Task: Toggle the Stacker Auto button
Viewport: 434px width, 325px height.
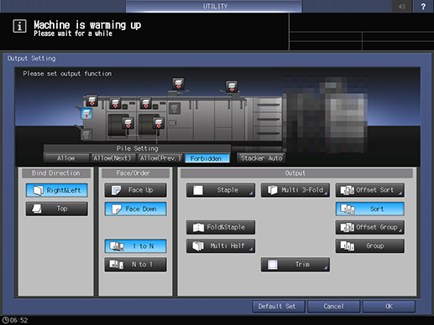Action: coord(261,158)
